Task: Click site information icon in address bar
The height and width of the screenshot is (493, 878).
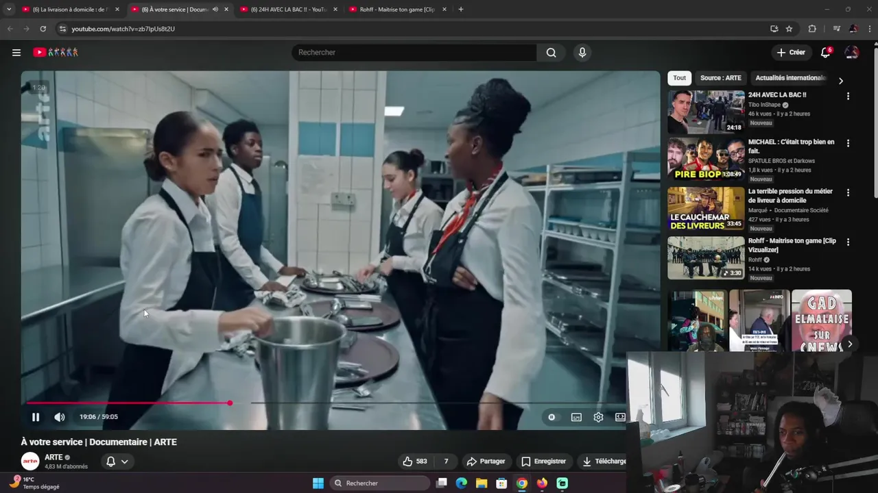Action: click(x=62, y=29)
